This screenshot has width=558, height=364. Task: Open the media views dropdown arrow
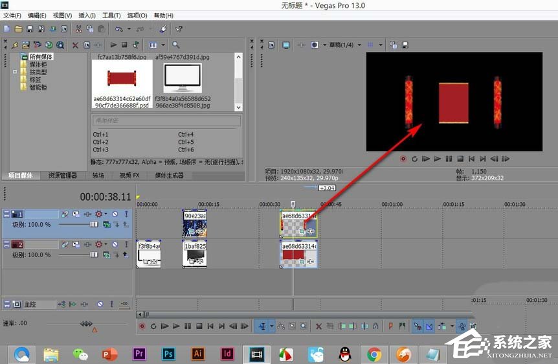tap(162, 45)
